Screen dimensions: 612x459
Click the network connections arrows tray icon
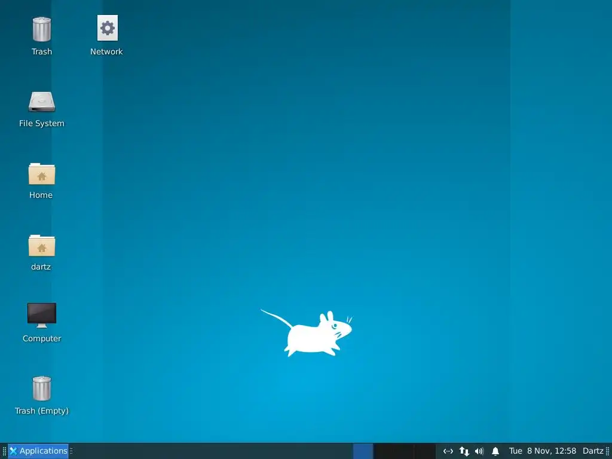[464, 451]
